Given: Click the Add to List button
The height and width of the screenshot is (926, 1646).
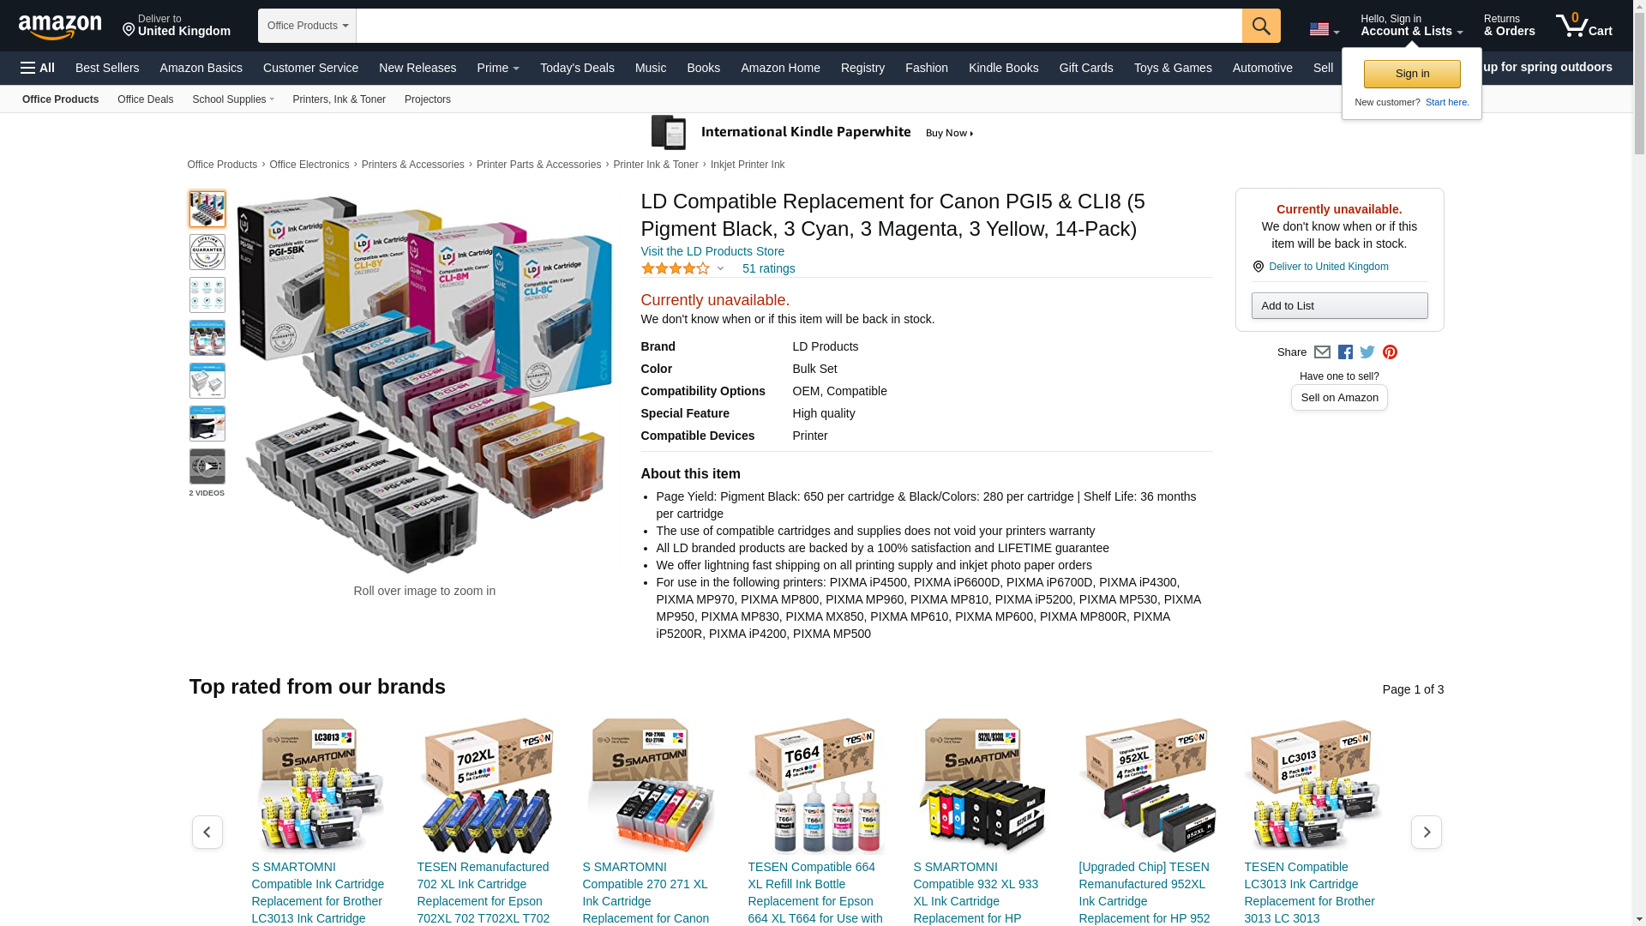Looking at the screenshot, I should 1339,306.
